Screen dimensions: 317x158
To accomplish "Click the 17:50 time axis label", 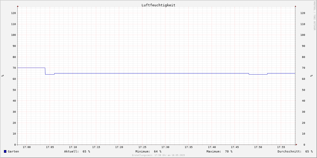I will point(258,147).
